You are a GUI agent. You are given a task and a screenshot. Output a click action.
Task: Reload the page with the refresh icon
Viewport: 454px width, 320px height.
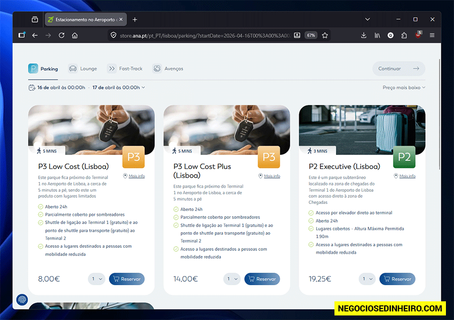(x=62, y=35)
